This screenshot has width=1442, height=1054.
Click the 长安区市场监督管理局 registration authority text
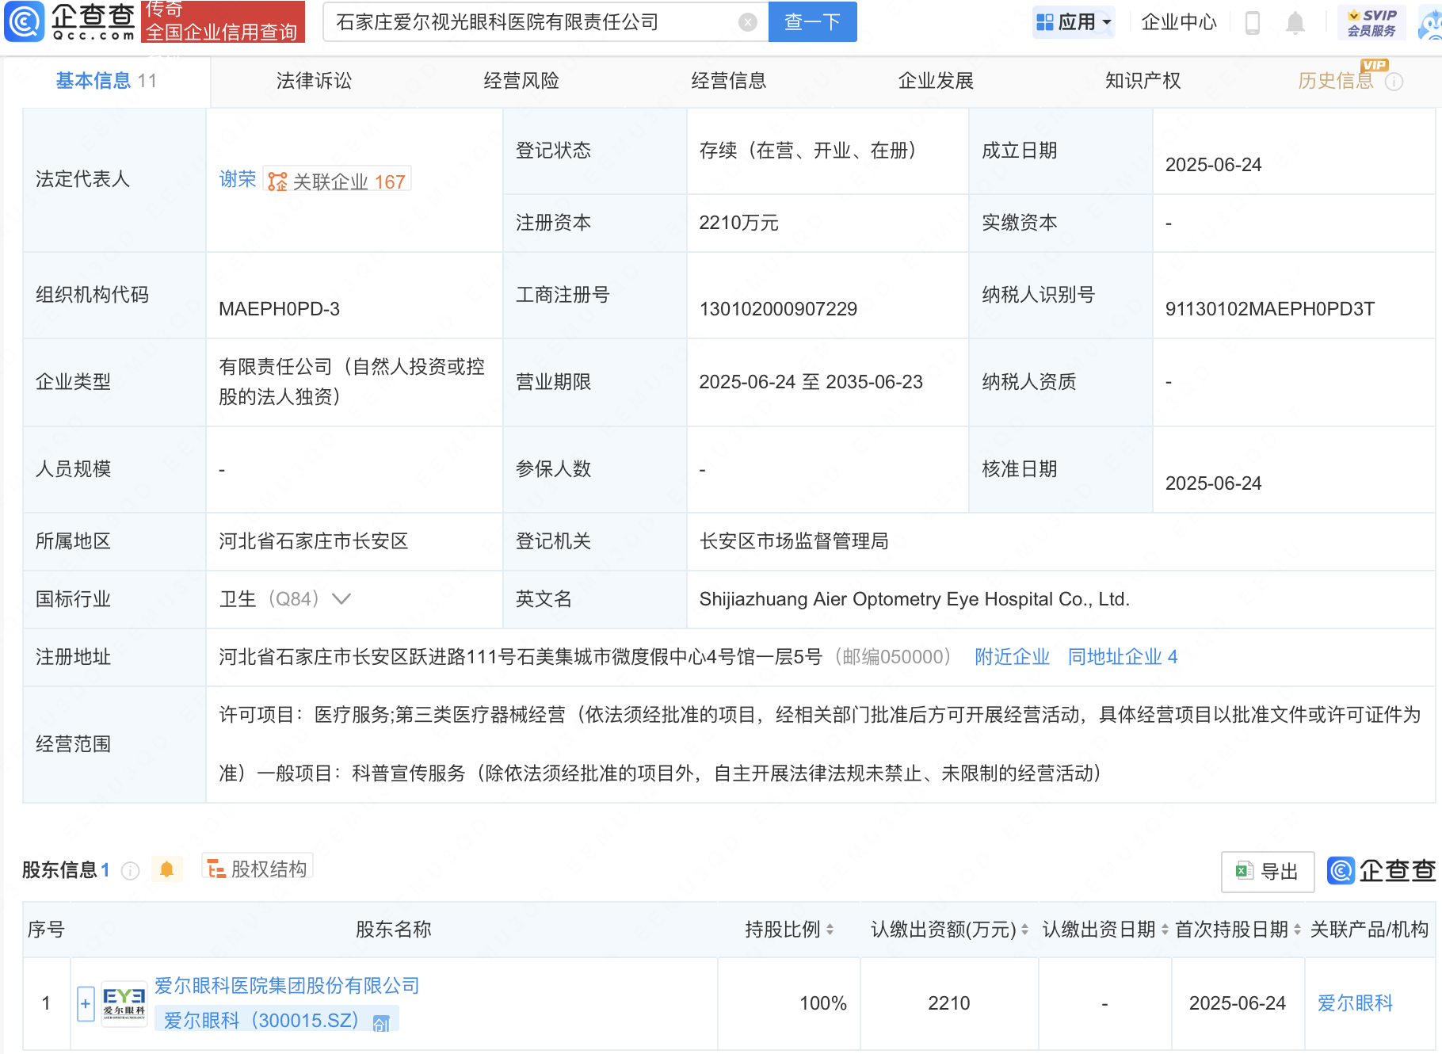pyautogui.click(x=793, y=541)
